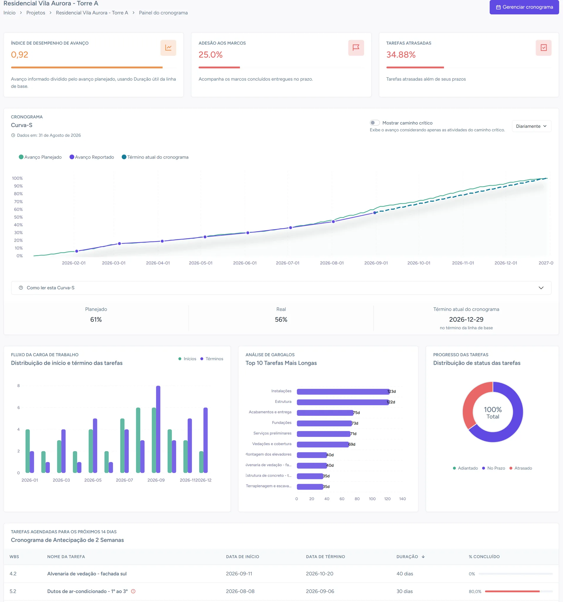563x602 pixels.
Task: Sort table by Duração column arrow
Action: [423, 557]
